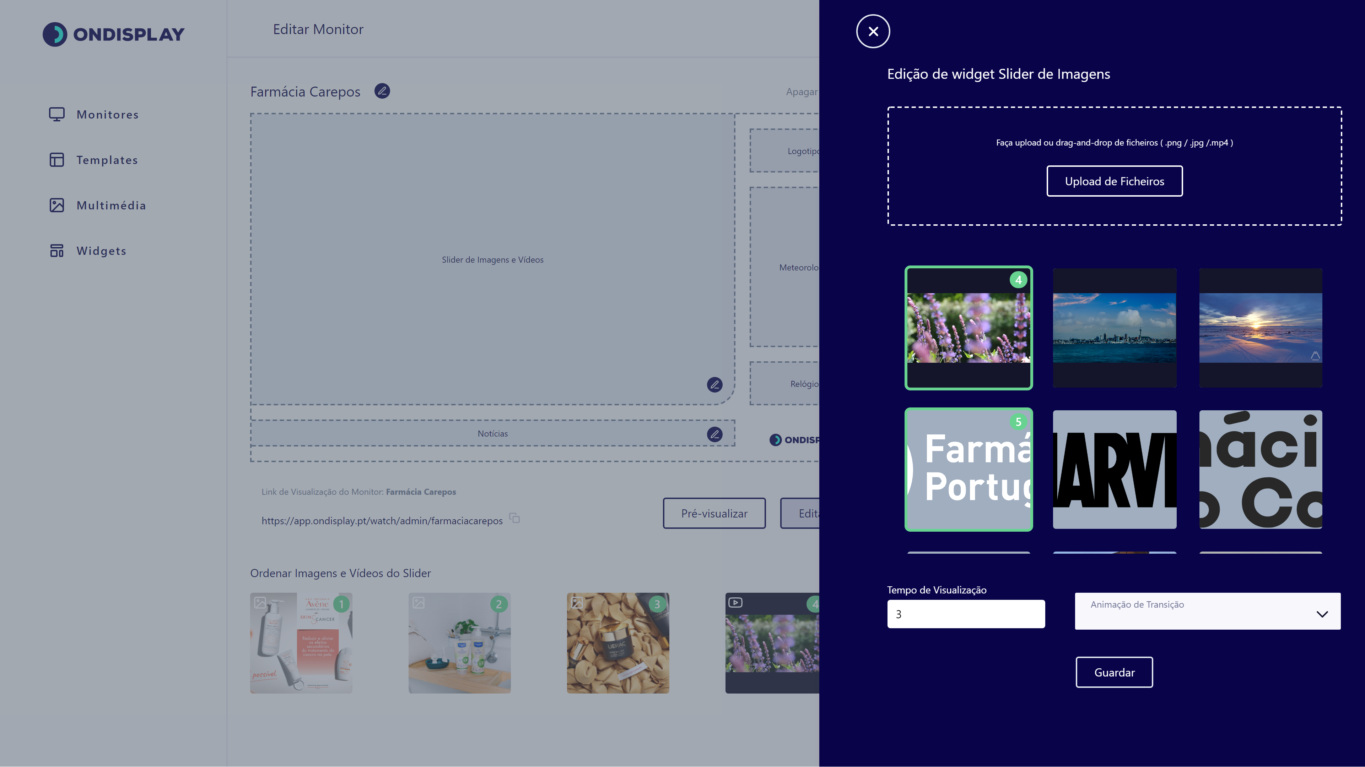Viewport: 1365px width, 767px height.
Task: Go to Templates section
Action: click(x=107, y=160)
